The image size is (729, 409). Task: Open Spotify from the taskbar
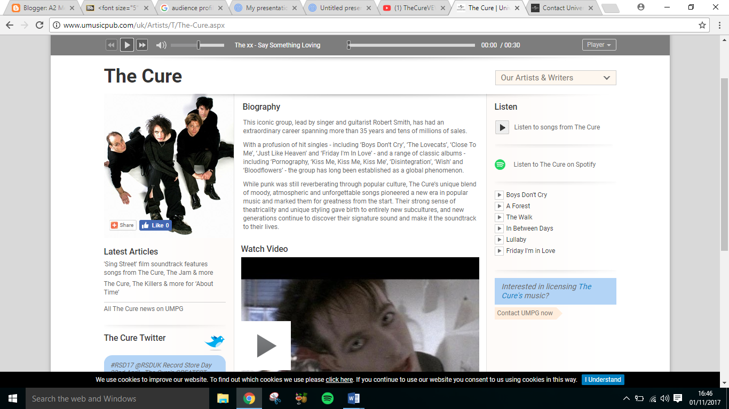tap(328, 398)
